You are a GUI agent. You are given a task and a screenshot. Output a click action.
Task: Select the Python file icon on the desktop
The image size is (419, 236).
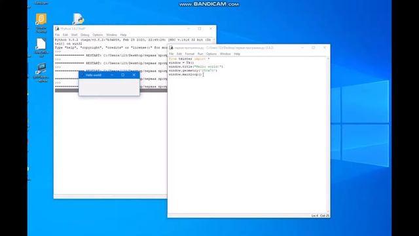tap(79, 19)
